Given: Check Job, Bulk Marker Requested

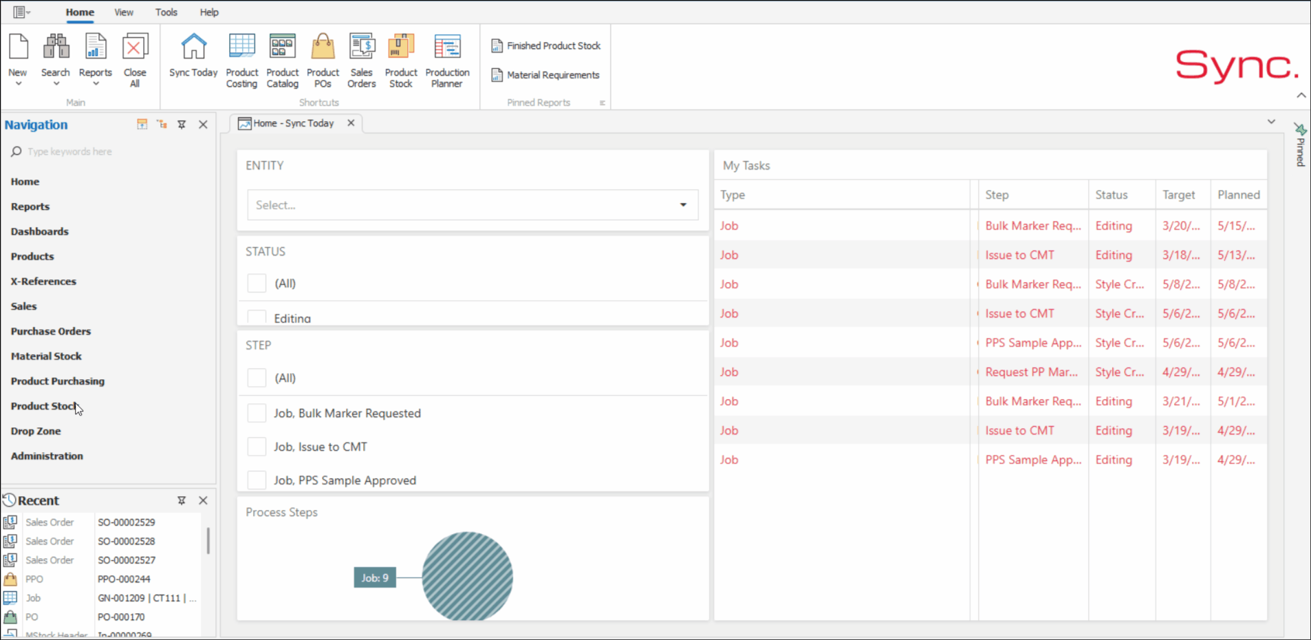Looking at the screenshot, I should (x=257, y=413).
